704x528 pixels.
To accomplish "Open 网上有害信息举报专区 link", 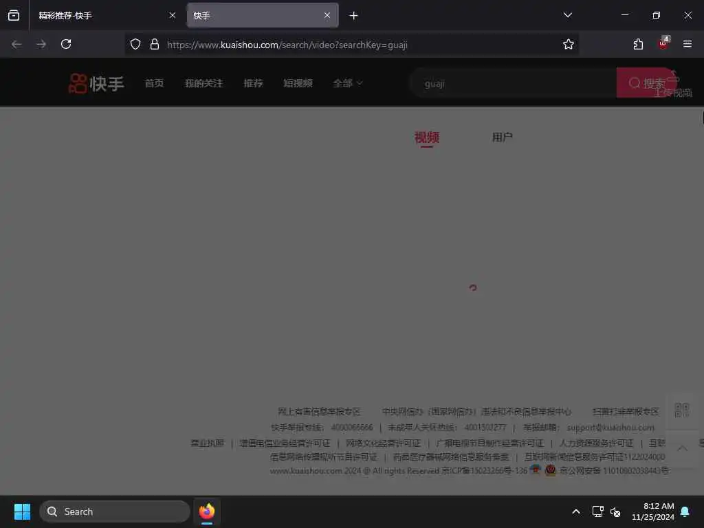I will coord(319,412).
